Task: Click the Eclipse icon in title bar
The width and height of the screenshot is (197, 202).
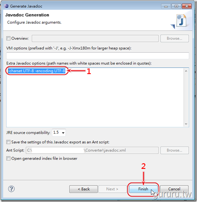Action: coord(6,6)
